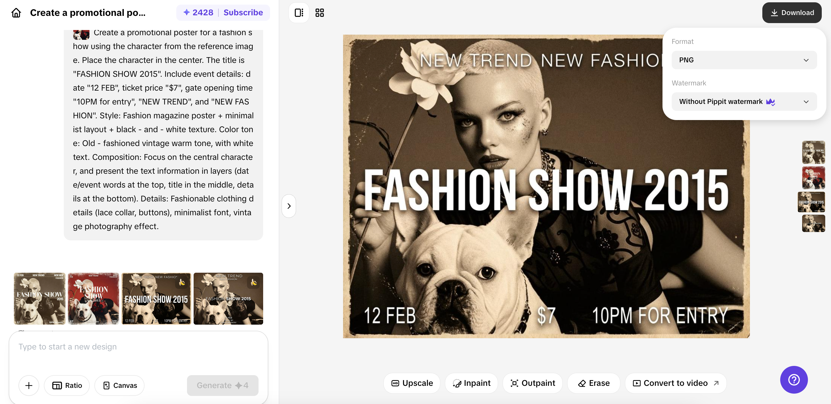
Task: Open the Canvas option
Action: point(120,385)
